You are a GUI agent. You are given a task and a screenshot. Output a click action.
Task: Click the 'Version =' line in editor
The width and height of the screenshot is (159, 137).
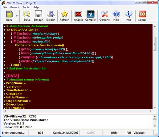point(14,87)
